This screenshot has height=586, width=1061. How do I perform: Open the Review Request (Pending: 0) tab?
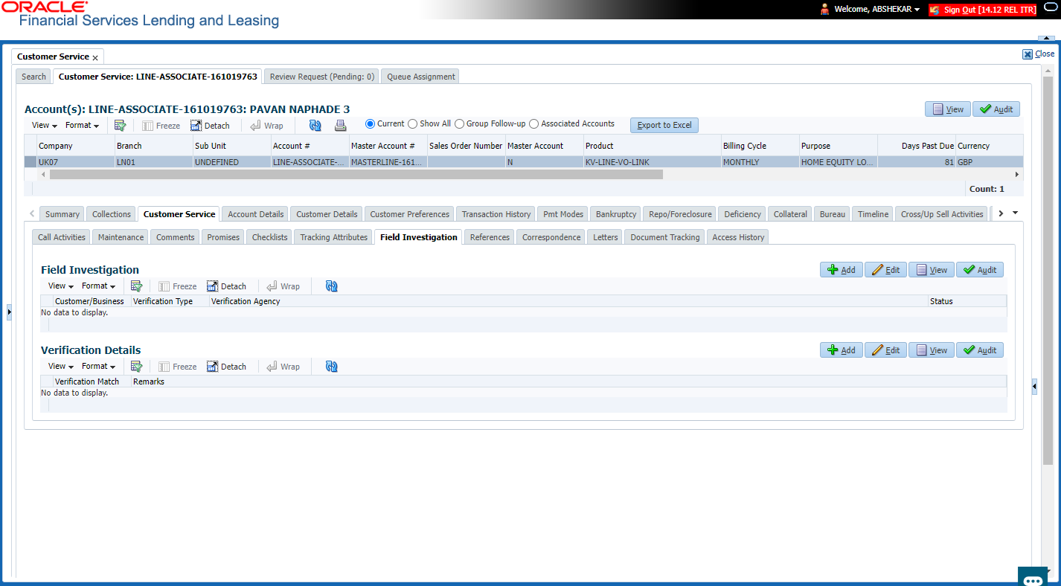(x=322, y=77)
